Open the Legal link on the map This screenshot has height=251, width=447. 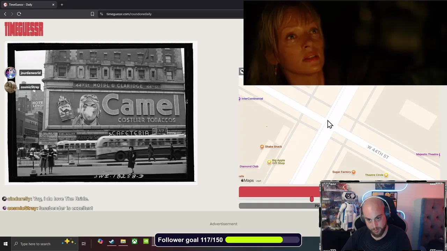[x=258, y=181]
